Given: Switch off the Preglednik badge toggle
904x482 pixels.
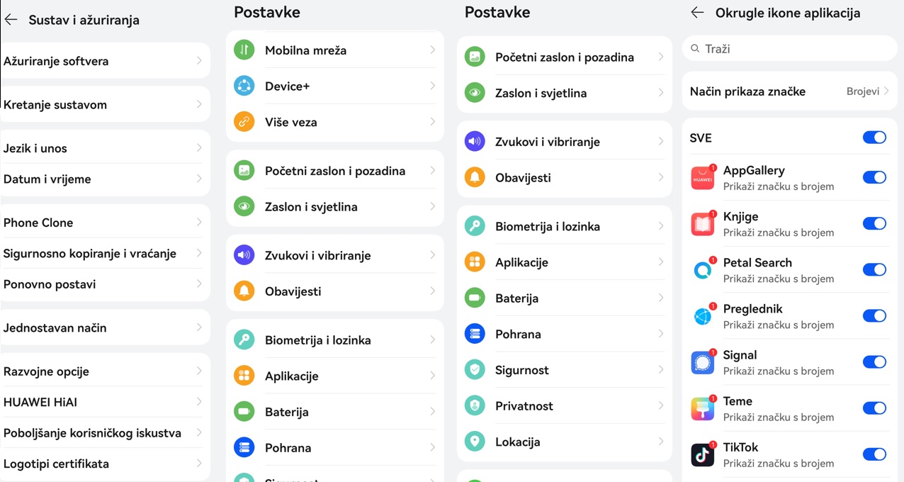Looking at the screenshot, I should tap(874, 315).
